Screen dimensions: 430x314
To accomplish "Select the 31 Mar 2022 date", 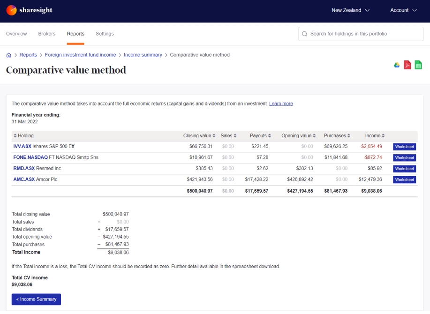I will pyautogui.click(x=24, y=122).
